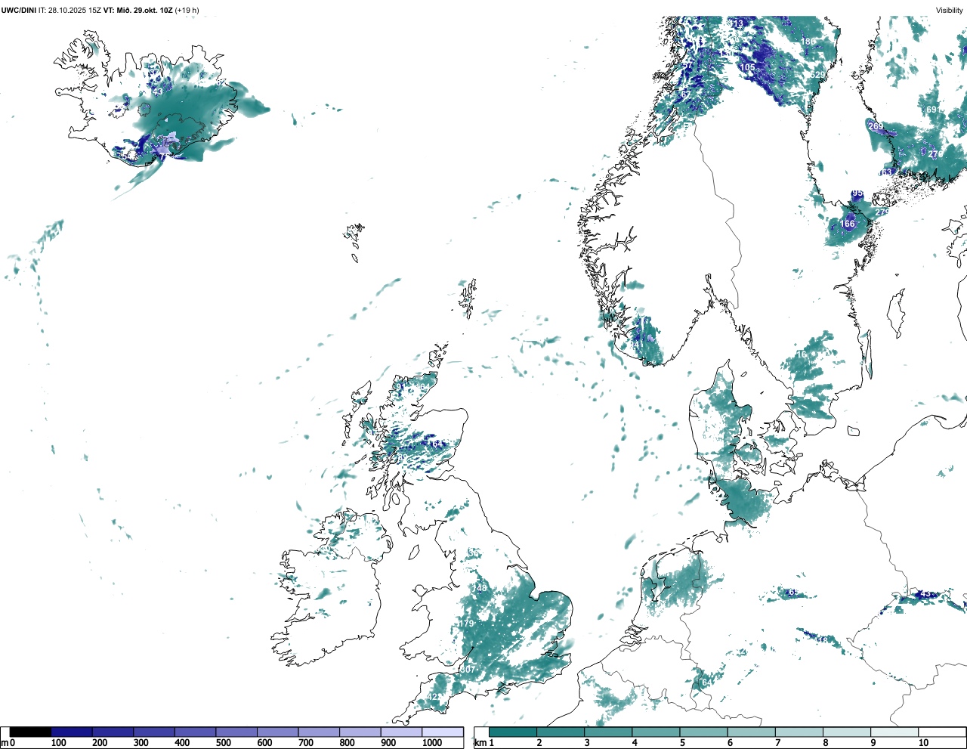Click the 'Visibility' title text
The width and height of the screenshot is (967, 749).
[950, 11]
